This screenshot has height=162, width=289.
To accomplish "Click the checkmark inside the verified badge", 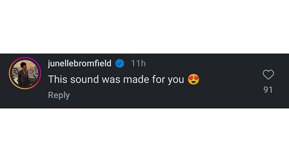I will pyautogui.click(x=120, y=63).
